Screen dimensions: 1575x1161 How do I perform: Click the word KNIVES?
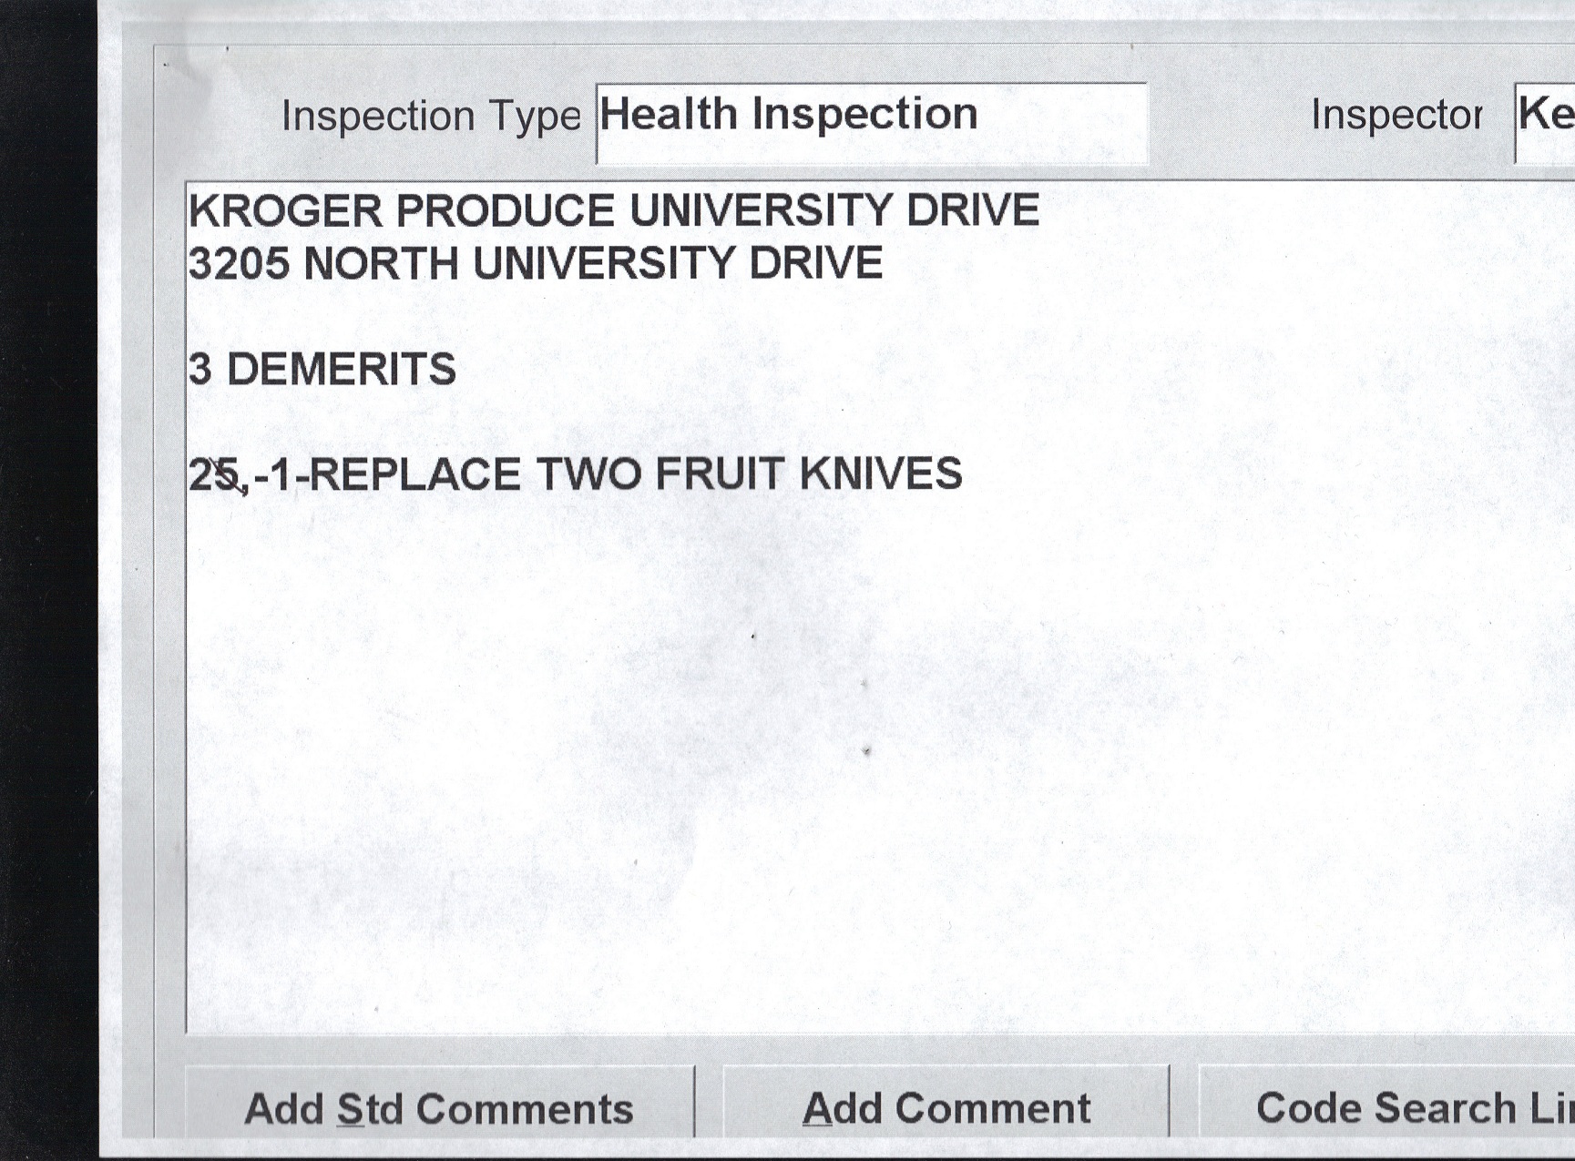880,475
